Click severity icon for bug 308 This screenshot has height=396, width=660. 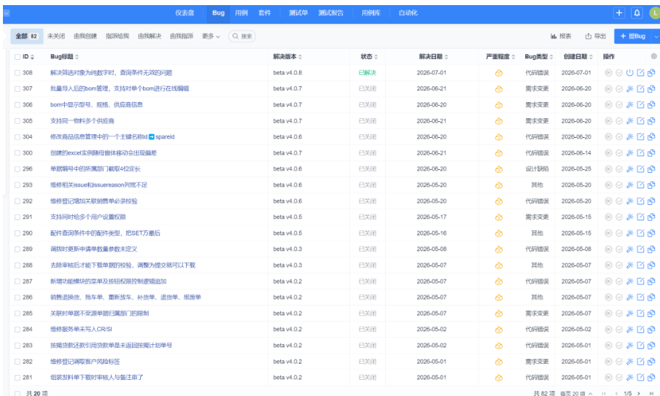click(499, 73)
